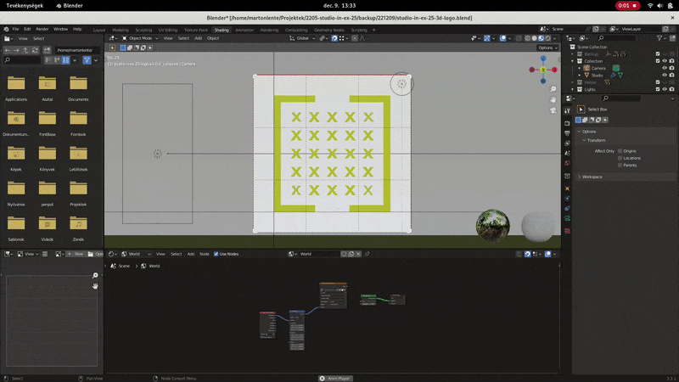Screen dimensions: 679x382
Task: Click the viewport pan hand gizmo
Action: pyautogui.click(x=553, y=99)
